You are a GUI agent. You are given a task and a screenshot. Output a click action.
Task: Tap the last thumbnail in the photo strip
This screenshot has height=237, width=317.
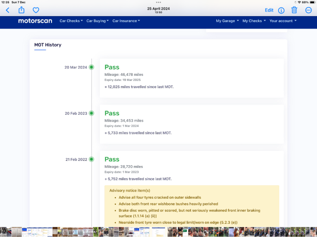314,232
